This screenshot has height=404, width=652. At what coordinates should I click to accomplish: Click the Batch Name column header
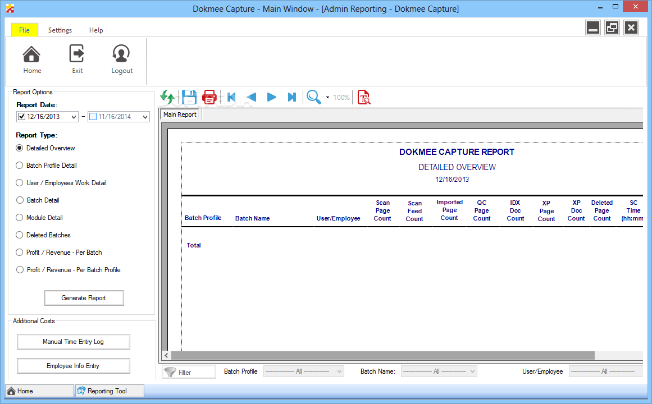(252, 218)
